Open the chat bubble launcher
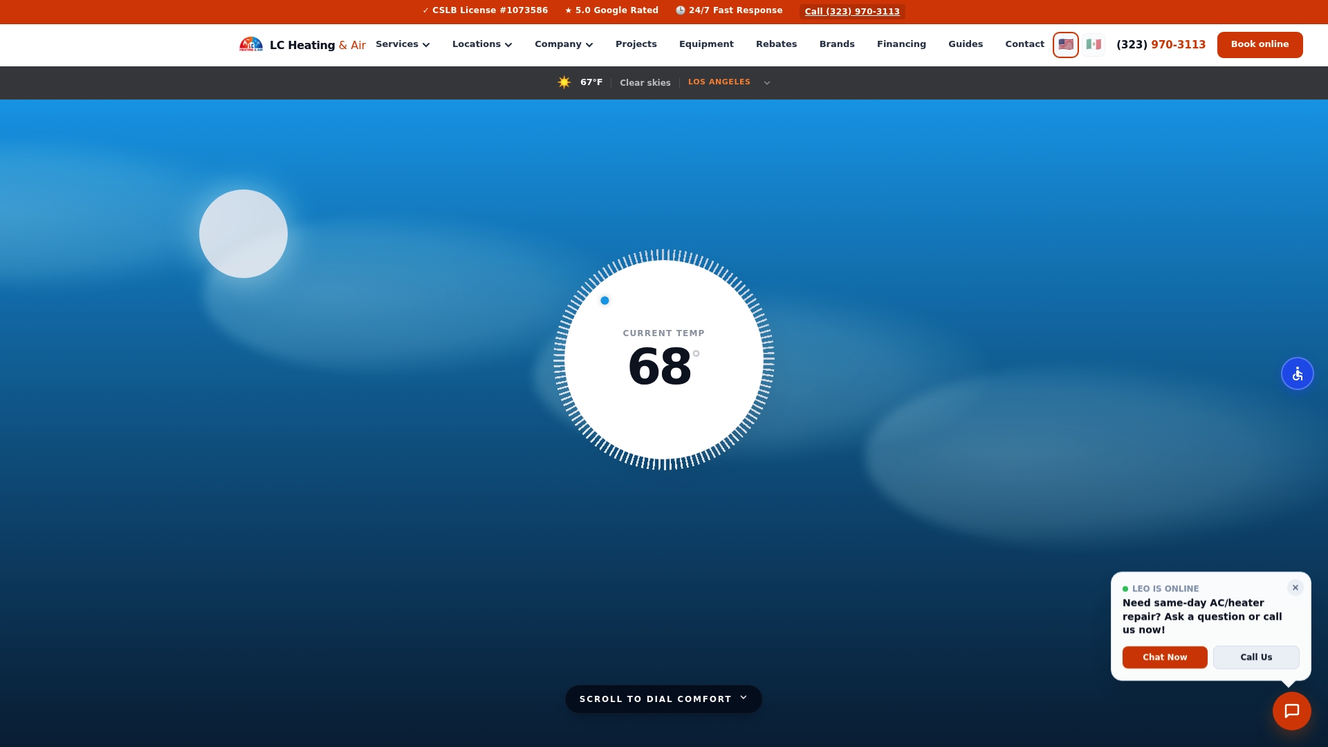Screen dimensions: 1328x747 pos(1292,711)
